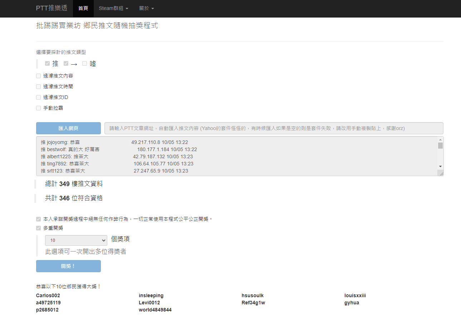Click the 總計 349 樓推文資料 text
This screenshot has width=461, height=319.
(74, 184)
